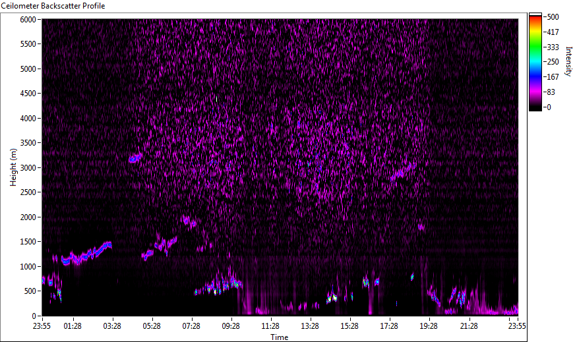Click the 5500 height axis value
575x342 pixels.
28,44
